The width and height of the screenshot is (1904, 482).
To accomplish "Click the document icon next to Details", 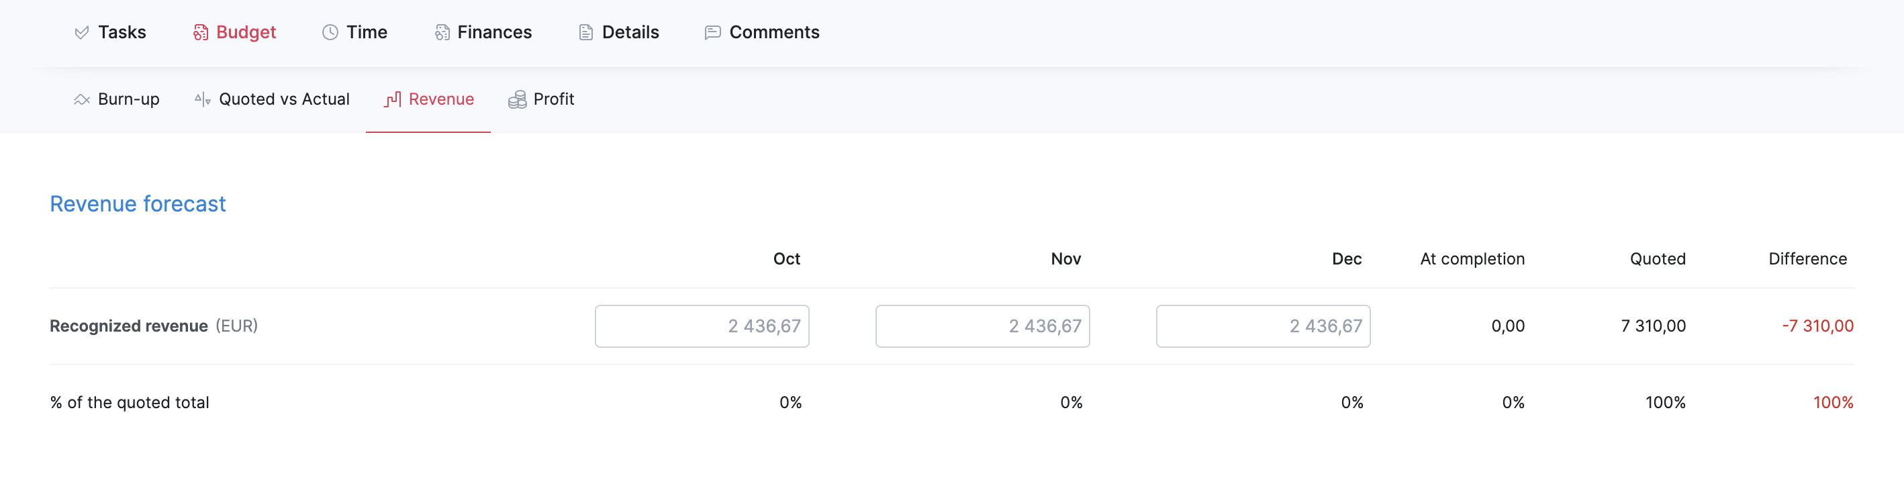I will click(586, 32).
